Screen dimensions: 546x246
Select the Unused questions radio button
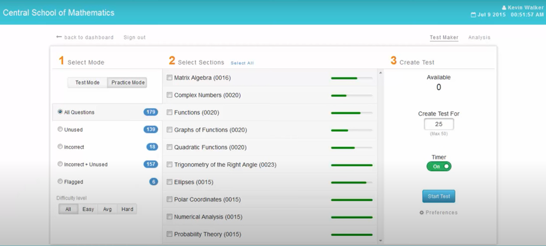60,130
